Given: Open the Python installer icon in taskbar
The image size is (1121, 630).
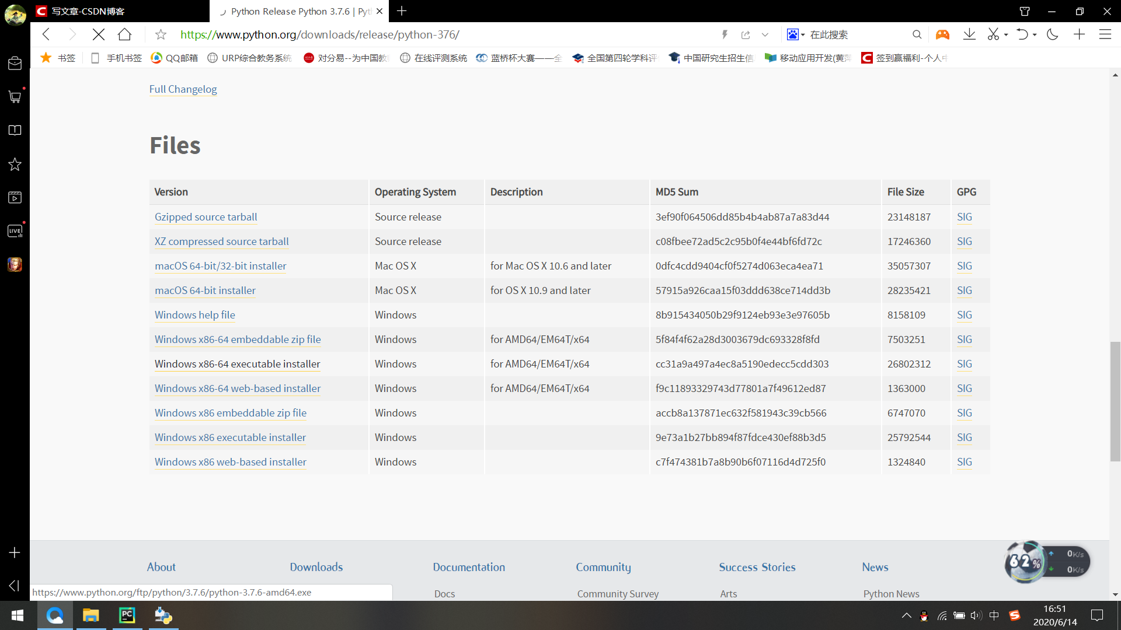Looking at the screenshot, I should coord(163,615).
